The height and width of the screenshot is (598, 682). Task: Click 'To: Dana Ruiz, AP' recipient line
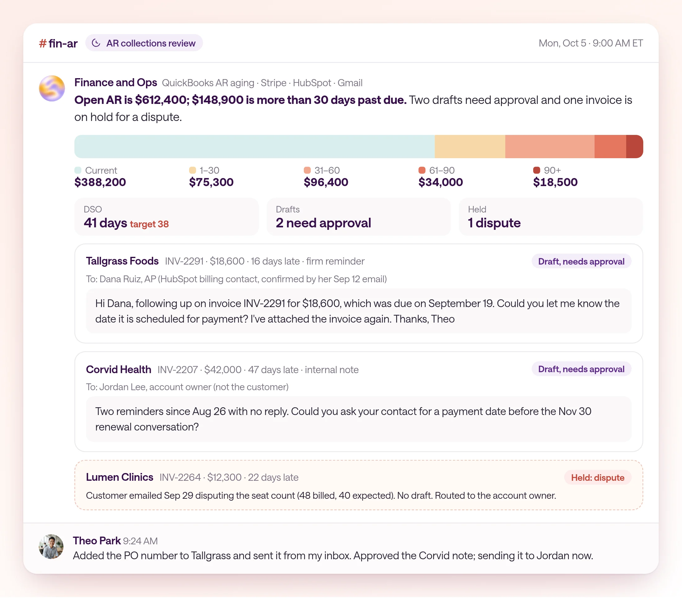pos(236,279)
